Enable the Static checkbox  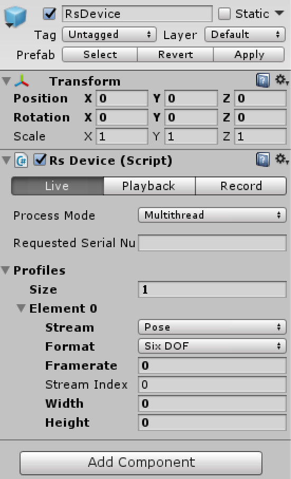tap(224, 14)
